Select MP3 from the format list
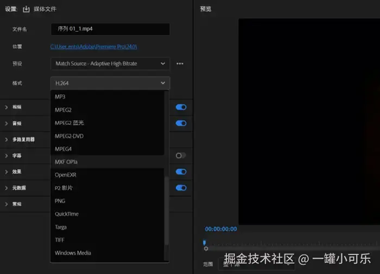Screen dimensions: 380x274 (107, 97)
